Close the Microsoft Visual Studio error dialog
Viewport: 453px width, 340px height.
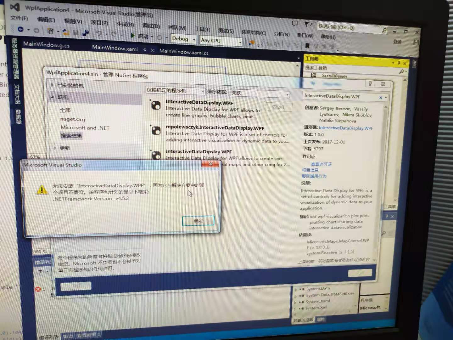[210, 164]
